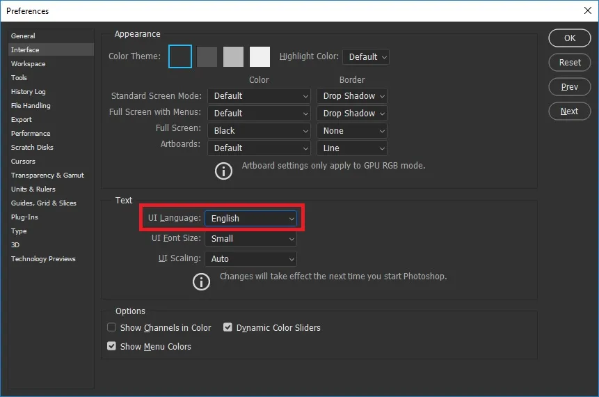Select the Tools preferences category
Viewport: 599px width, 397px height.
pyautogui.click(x=51, y=77)
